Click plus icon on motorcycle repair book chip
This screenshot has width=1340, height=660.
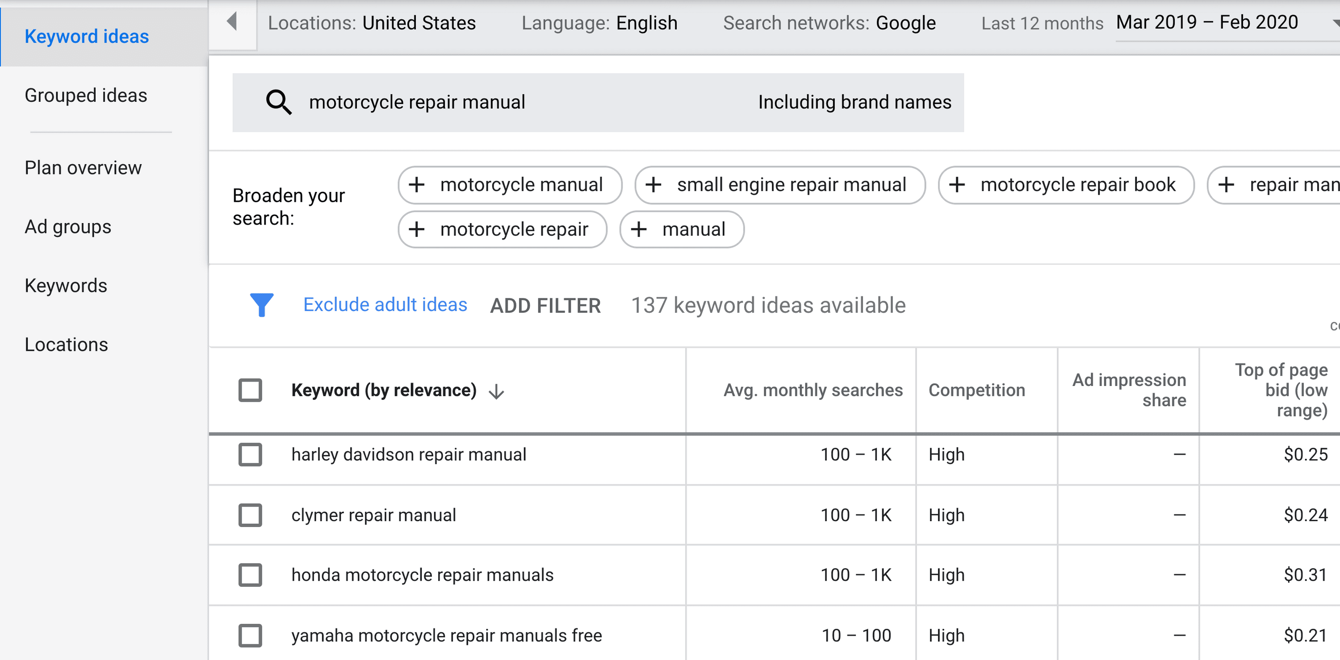(957, 184)
